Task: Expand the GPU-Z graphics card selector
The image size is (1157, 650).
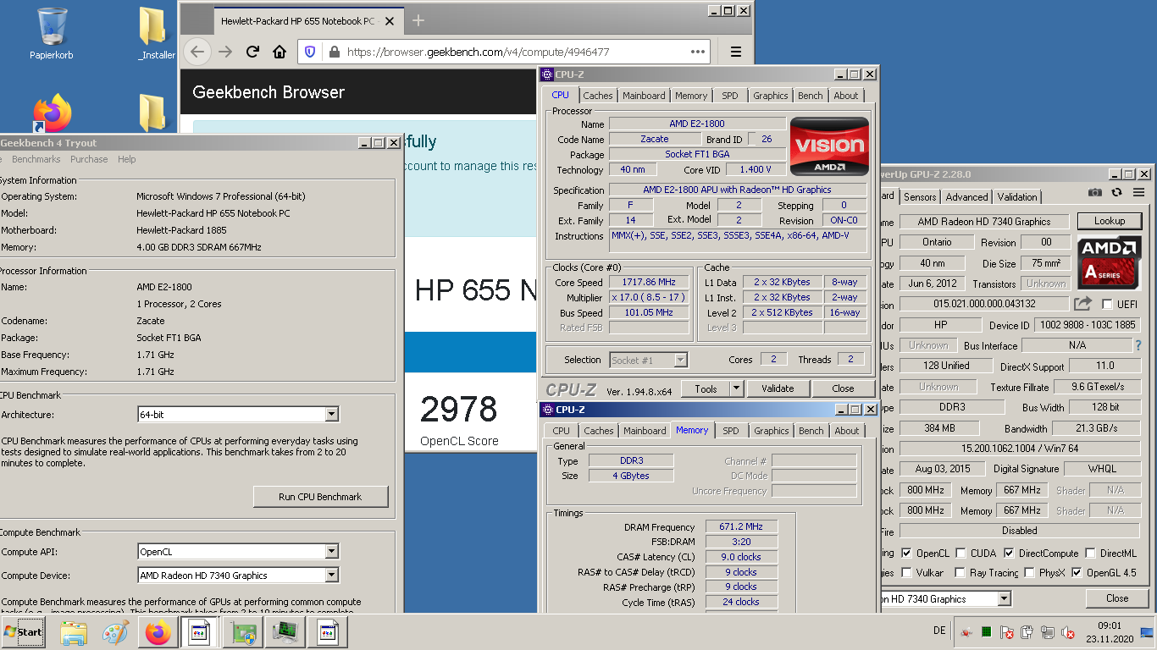Action: tap(1004, 598)
